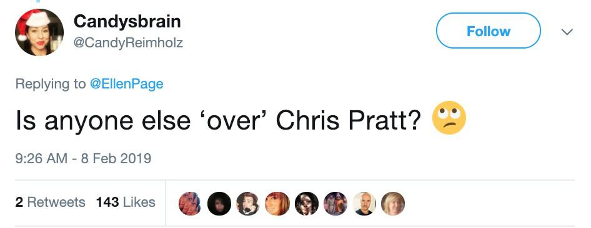
Task: Open Candysbrain's Santa-hat profile picture
Action: tap(39, 32)
